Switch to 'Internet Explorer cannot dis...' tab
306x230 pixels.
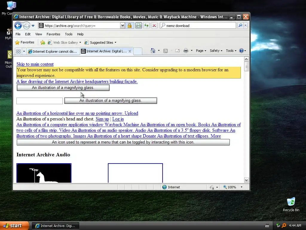pyautogui.click(x=53, y=52)
